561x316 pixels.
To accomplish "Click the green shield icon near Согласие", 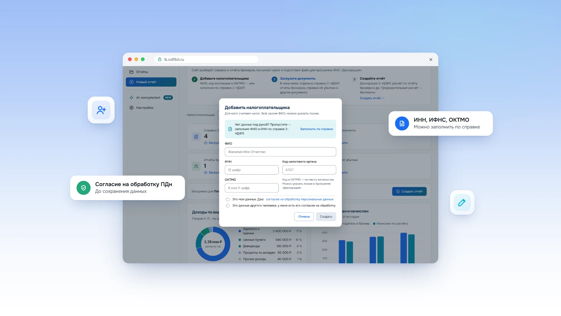I will click(84, 188).
